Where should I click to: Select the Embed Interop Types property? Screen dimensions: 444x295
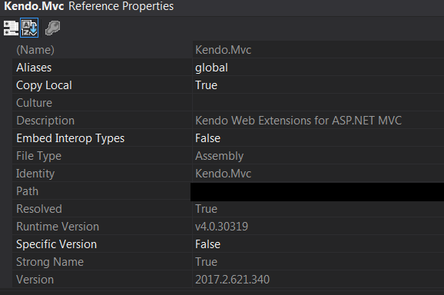[x=70, y=138]
